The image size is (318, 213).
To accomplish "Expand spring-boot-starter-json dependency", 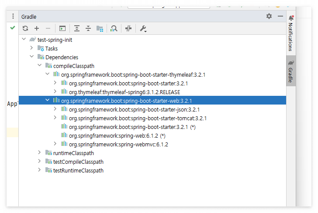I will point(55,108).
